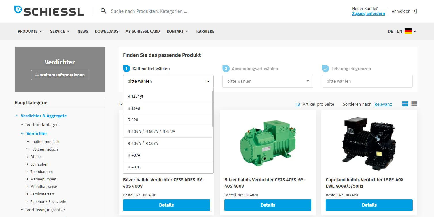Expand the Verbundanlagen category
The width and height of the screenshot is (434, 217).
(22, 125)
